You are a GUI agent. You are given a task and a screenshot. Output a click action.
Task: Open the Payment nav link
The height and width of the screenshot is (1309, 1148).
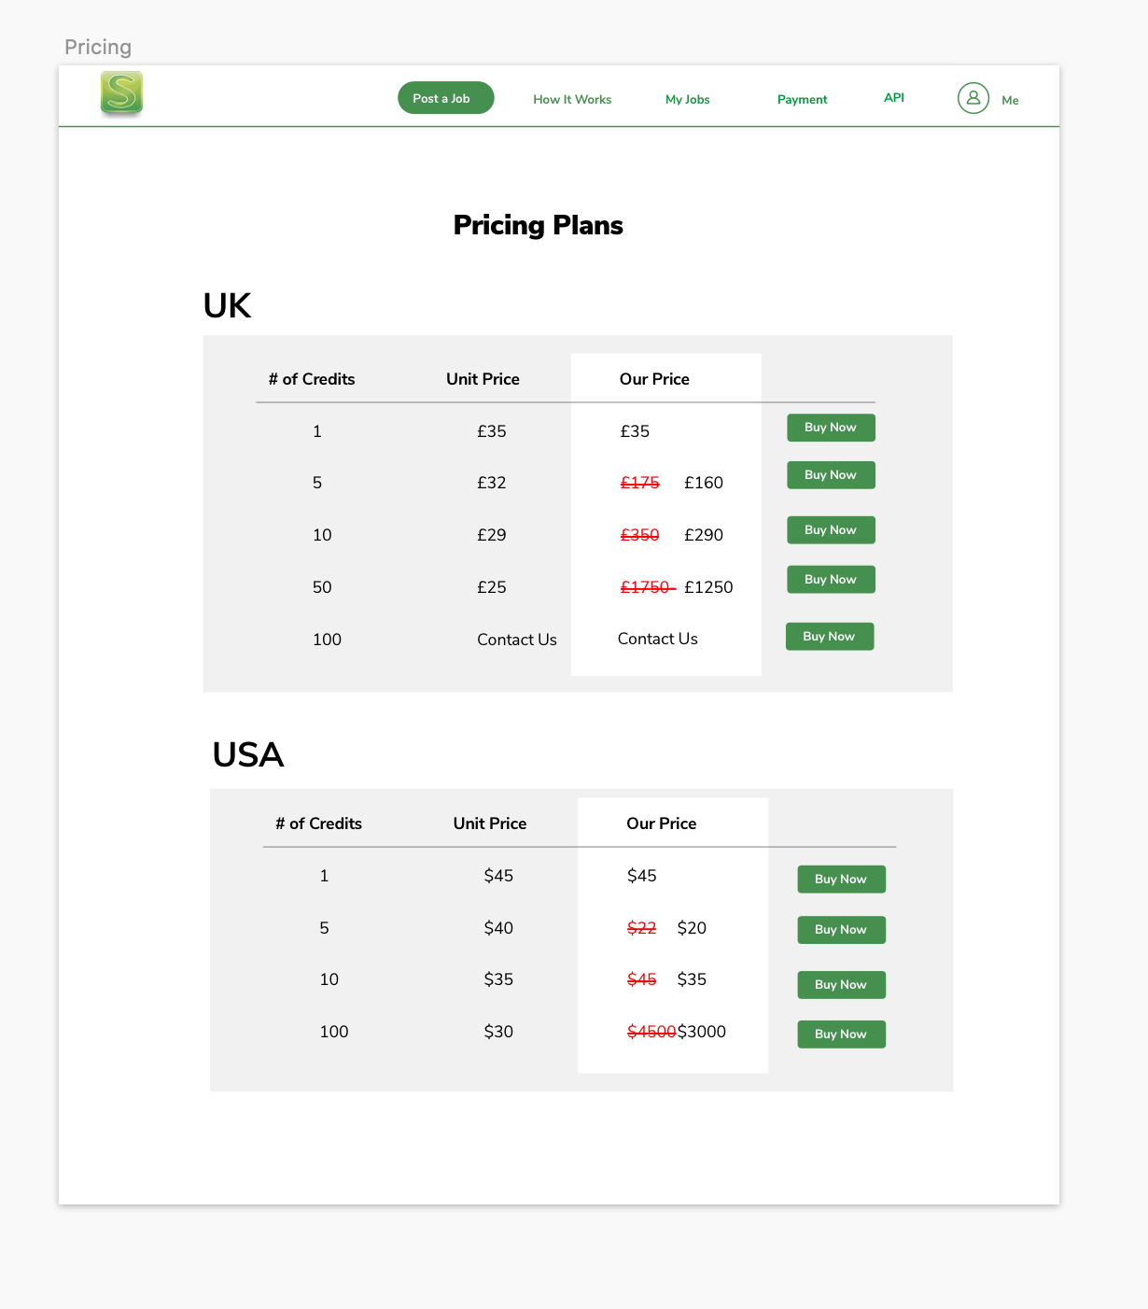[802, 99]
